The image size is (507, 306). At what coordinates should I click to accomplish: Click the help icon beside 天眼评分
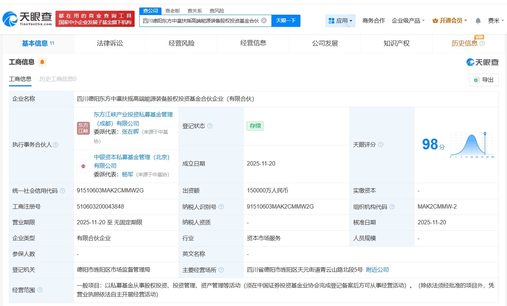click(381, 144)
